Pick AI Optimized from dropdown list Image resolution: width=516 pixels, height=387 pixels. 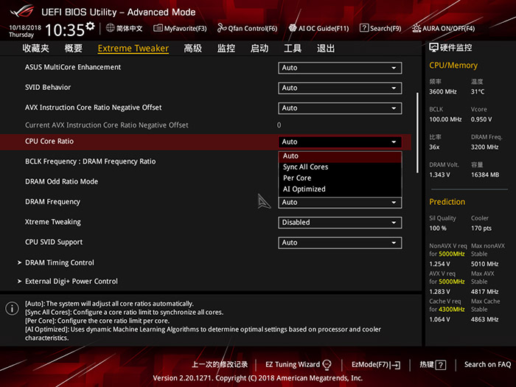click(x=304, y=189)
